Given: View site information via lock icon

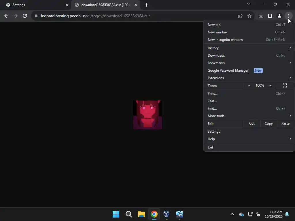Looking at the screenshot, I should pos(36,16).
